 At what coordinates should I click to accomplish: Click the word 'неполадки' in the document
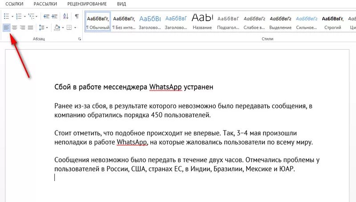[71, 142]
